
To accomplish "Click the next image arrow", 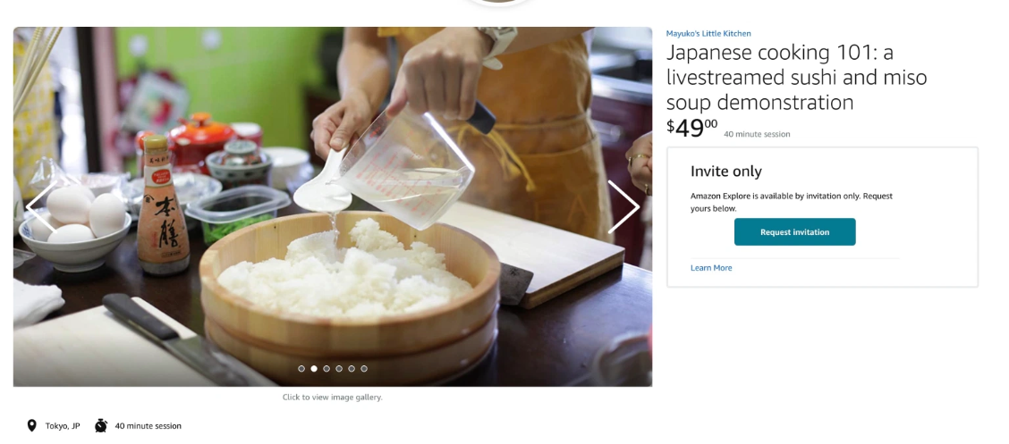I will point(623,207).
